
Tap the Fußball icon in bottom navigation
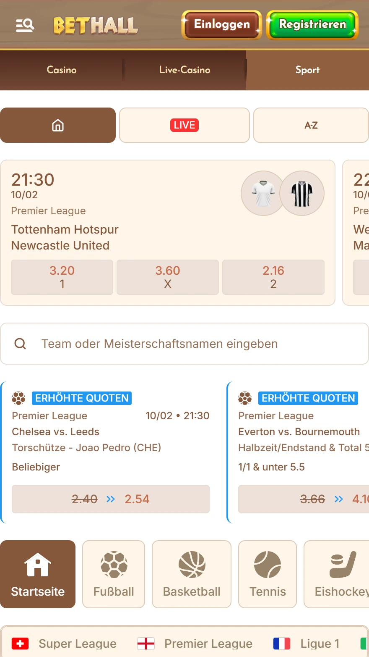click(x=113, y=565)
